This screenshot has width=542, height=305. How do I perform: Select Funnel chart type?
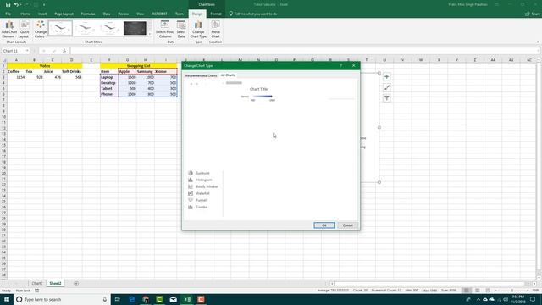202,200
